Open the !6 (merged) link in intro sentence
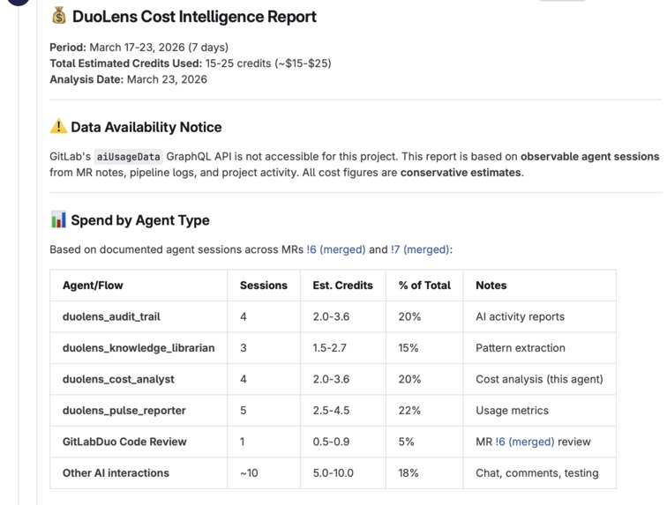The height and width of the screenshot is (505, 667). [x=335, y=249]
